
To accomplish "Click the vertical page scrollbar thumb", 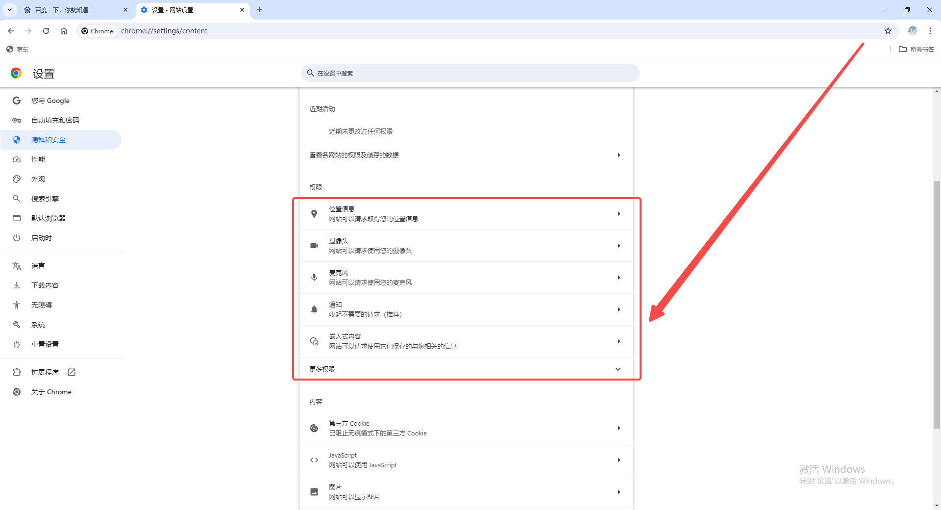I will [x=937, y=305].
